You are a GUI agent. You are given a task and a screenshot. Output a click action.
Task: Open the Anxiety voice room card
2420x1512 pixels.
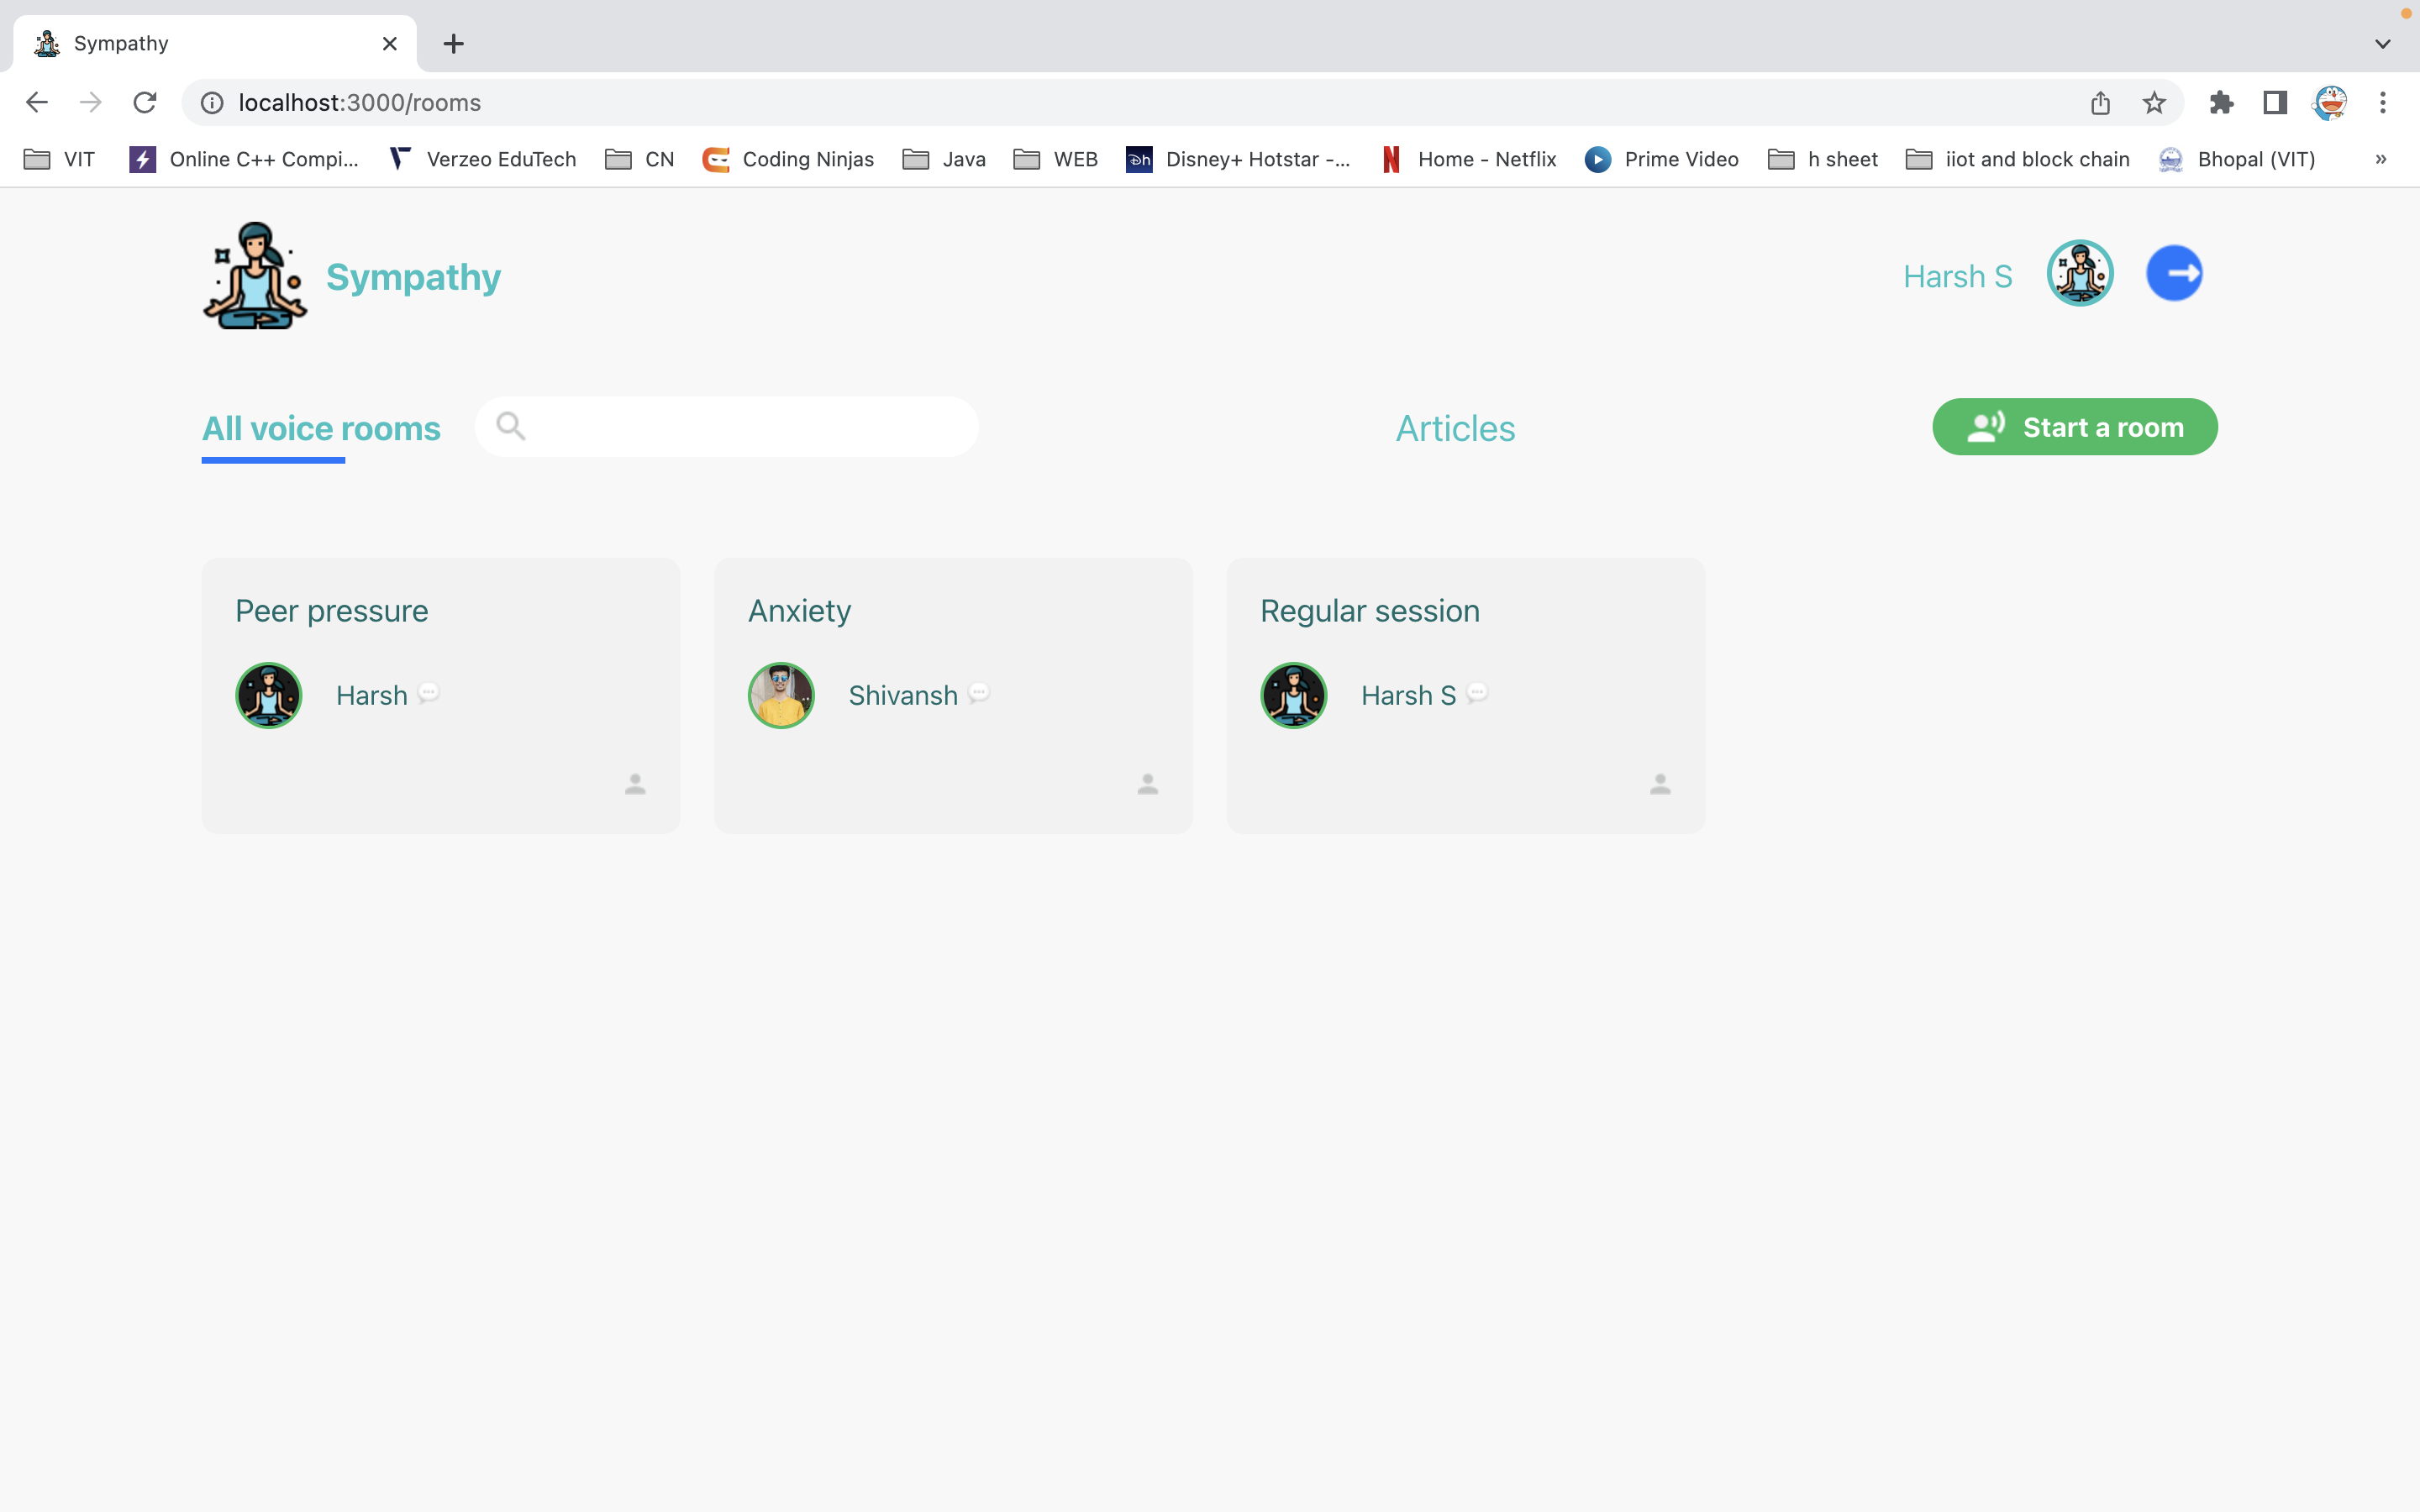tap(952, 696)
